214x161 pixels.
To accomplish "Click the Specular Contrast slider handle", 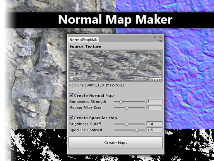I will (x=136, y=130).
